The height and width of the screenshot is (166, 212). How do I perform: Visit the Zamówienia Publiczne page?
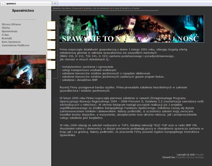pos(16,45)
